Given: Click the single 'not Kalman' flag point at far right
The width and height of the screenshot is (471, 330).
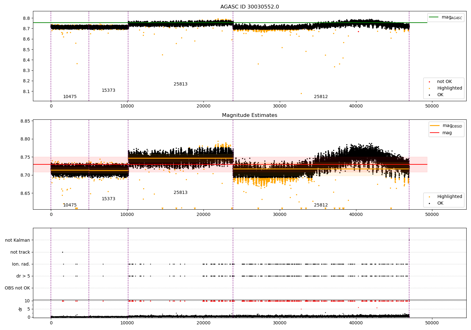Looking at the screenshot, I should click(x=409, y=240).
